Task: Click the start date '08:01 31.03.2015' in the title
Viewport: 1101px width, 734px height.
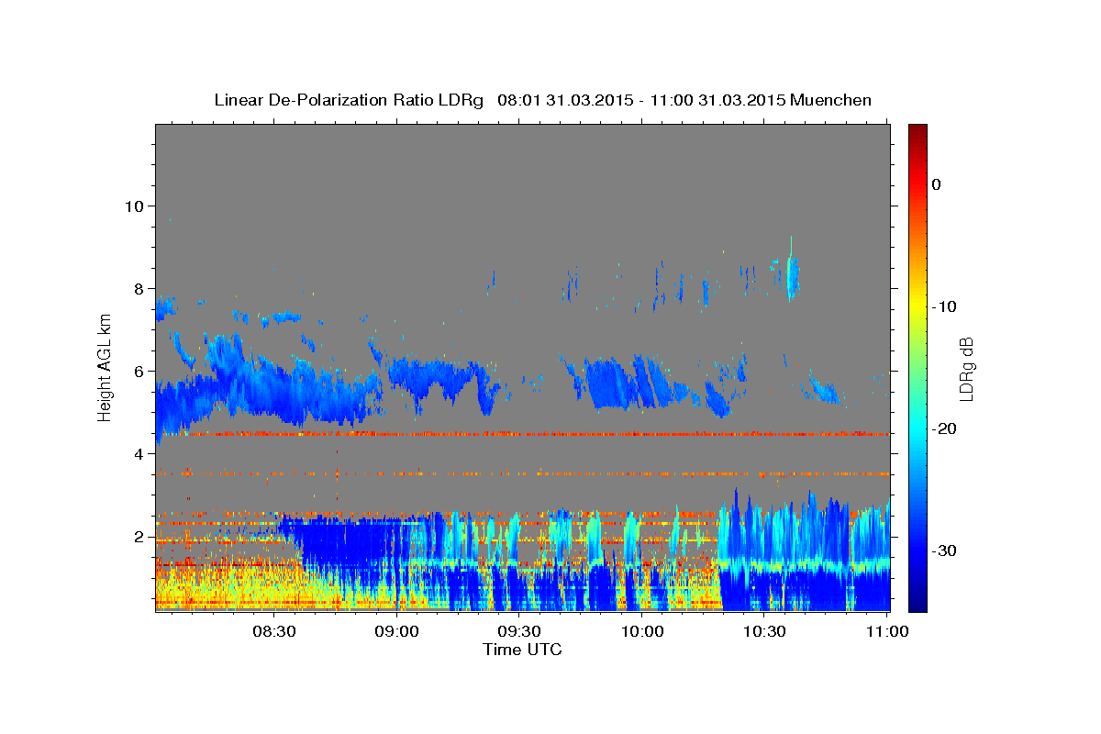Action: pos(564,100)
